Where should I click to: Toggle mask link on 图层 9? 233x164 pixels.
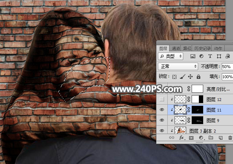(189, 120)
